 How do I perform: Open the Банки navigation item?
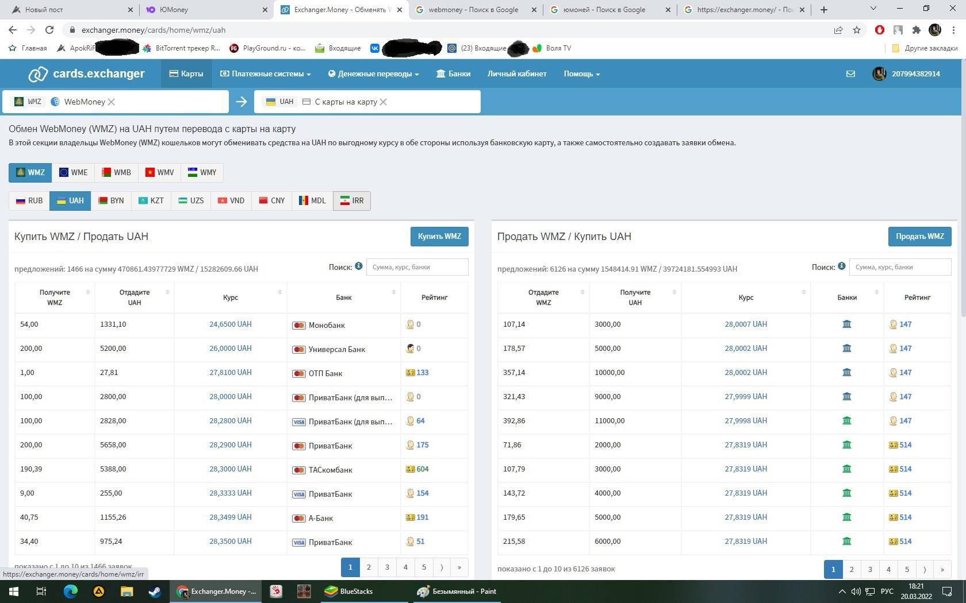[x=453, y=74]
